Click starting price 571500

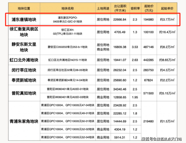(x=149, y=93)
